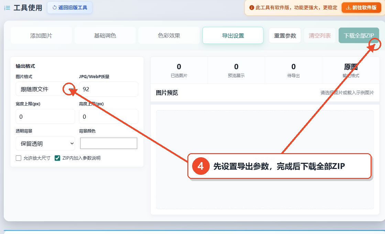Click the 返回旧版工具 button
Viewport: 385px width, 234px height.
[70, 8]
